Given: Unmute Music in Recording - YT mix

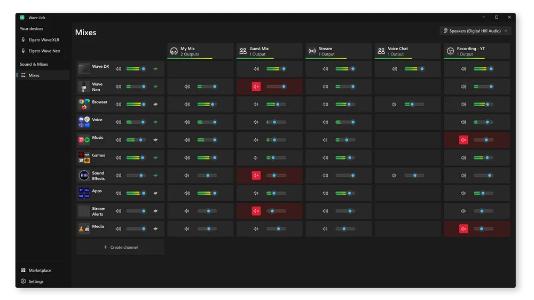Looking at the screenshot, I should tap(464, 140).
